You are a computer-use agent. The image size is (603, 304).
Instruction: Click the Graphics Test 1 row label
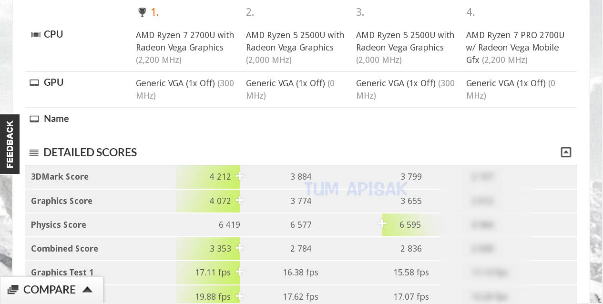coord(62,273)
